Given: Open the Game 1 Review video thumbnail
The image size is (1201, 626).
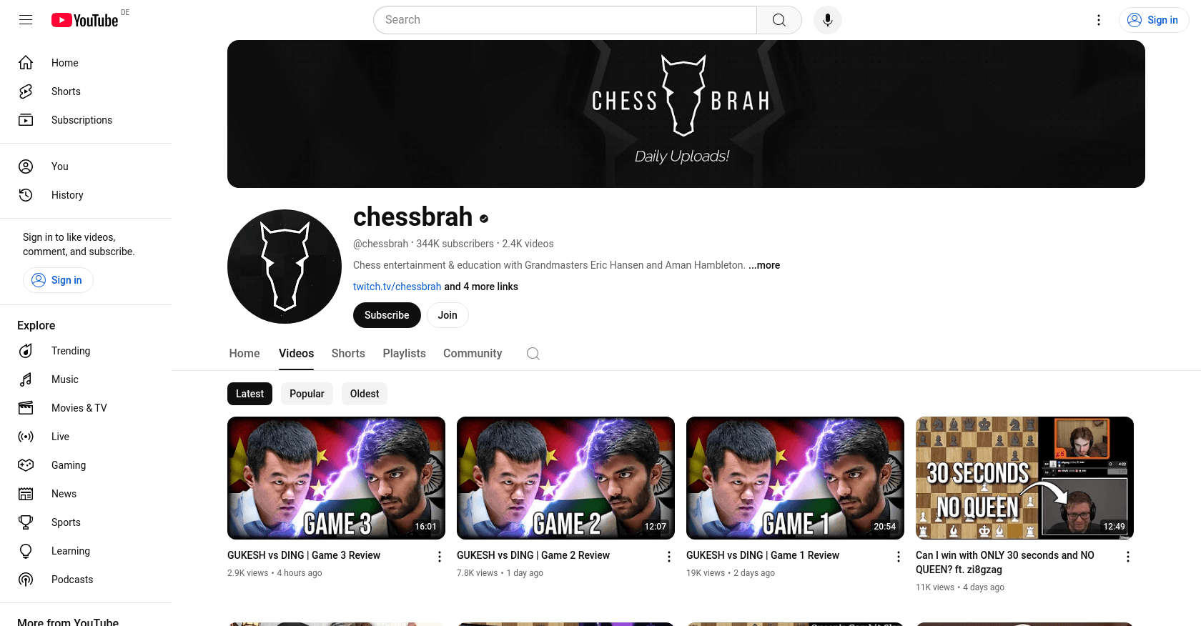Looking at the screenshot, I should [x=795, y=478].
